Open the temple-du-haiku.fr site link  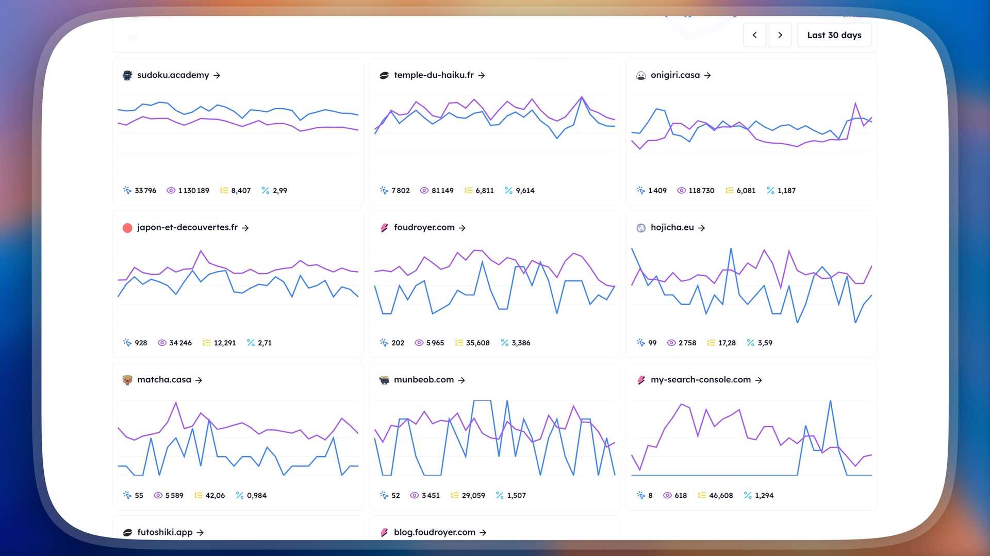[x=439, y=75]
